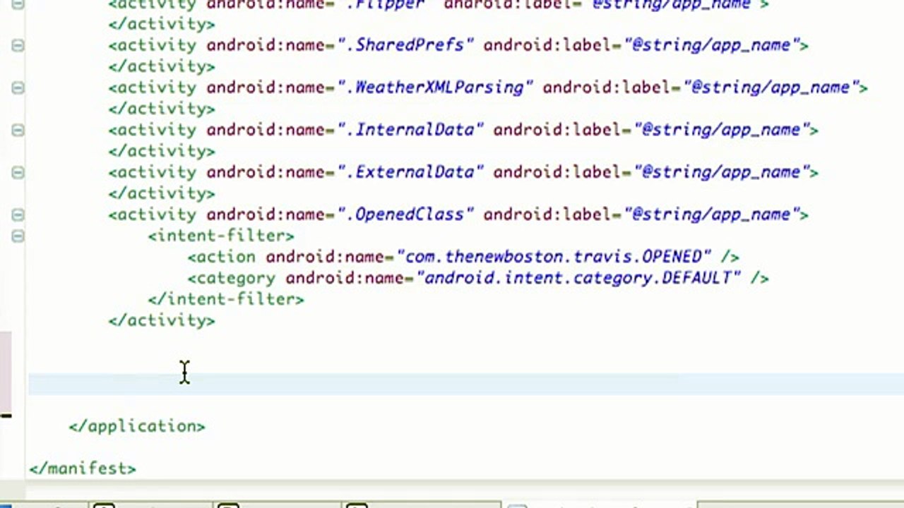The width and height of the screenshot is (904, 508).
Task: Collapse the .OpenedClass activity fold marker
Action: (x=18, y=214)
